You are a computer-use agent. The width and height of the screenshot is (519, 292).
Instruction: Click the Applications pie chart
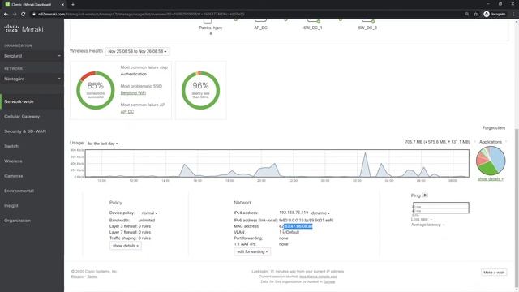pyautogui.click(x=491, y=161)
